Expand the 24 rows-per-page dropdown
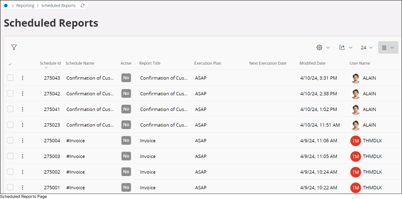Screen dimensions: 402x199 366,47
